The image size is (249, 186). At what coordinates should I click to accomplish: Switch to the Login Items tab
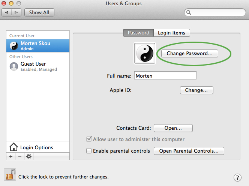point(171,33)
